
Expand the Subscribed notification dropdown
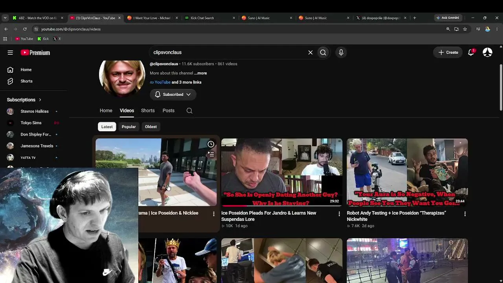click(x=173, y=94)
